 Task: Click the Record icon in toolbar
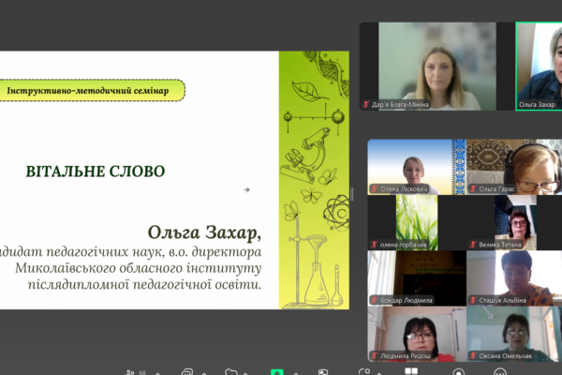(458, 372)
